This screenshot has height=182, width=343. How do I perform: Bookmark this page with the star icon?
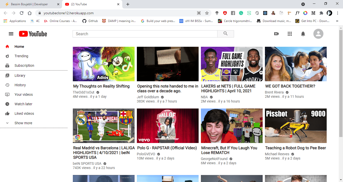[x=207, y=13]
